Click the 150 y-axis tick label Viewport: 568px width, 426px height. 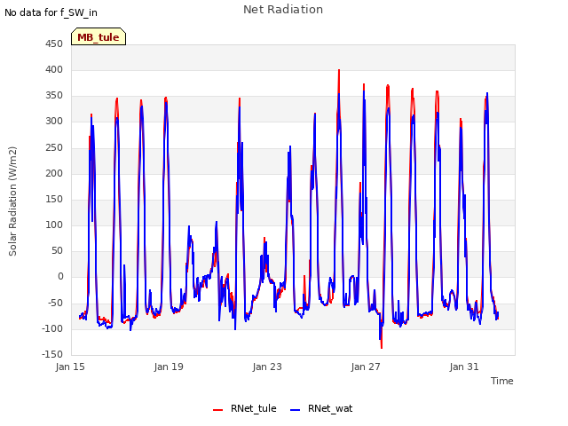pyautogui.click(x=54, y=199)
